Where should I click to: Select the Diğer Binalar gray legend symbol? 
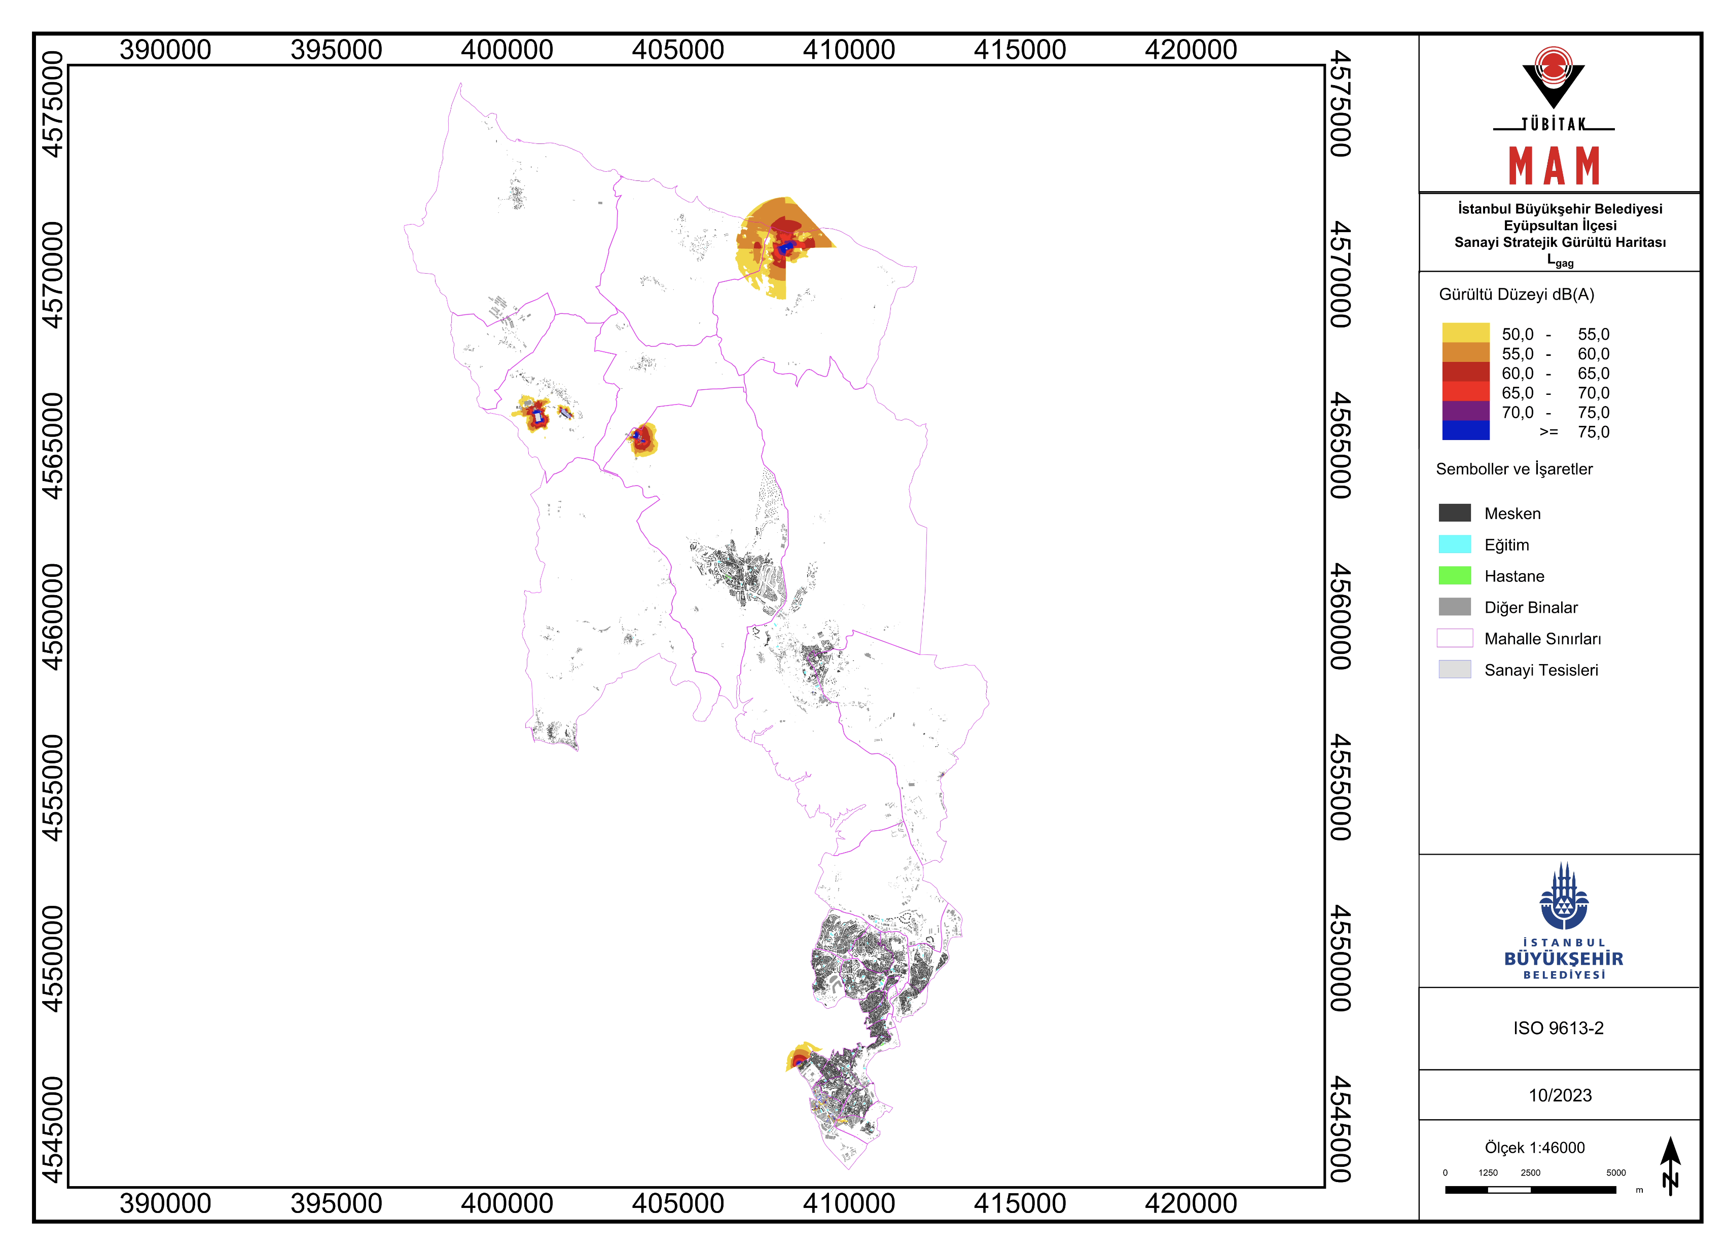[1455, 606]
